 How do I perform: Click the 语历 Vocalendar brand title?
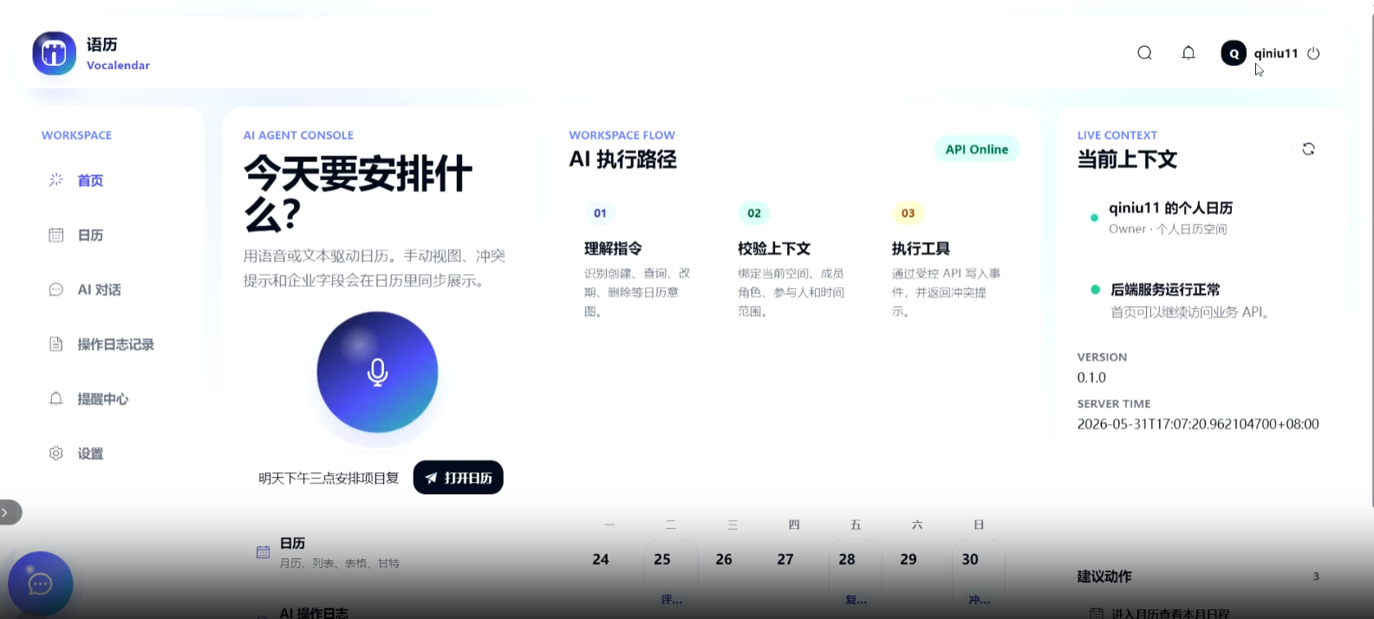point(118,53)
